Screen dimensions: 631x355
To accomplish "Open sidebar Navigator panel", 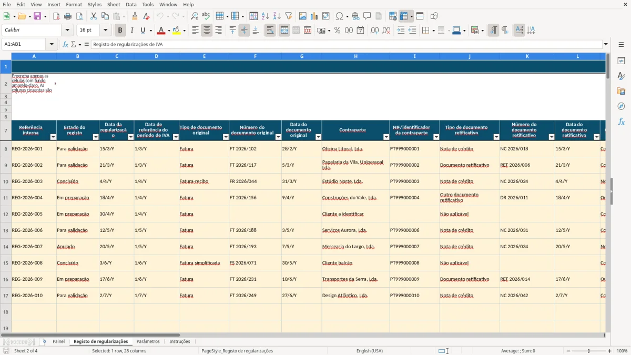I will pos(621,106).
